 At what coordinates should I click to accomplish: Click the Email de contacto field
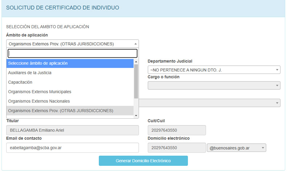[72, 148]
